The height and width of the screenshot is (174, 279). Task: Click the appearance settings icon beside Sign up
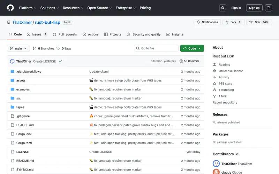pyautogui.click(x=268, y=8)
